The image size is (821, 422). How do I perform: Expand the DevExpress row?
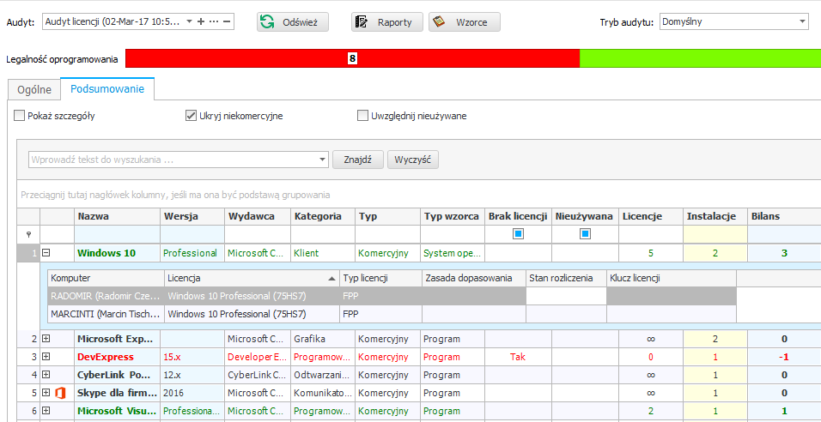click(46, 357)
